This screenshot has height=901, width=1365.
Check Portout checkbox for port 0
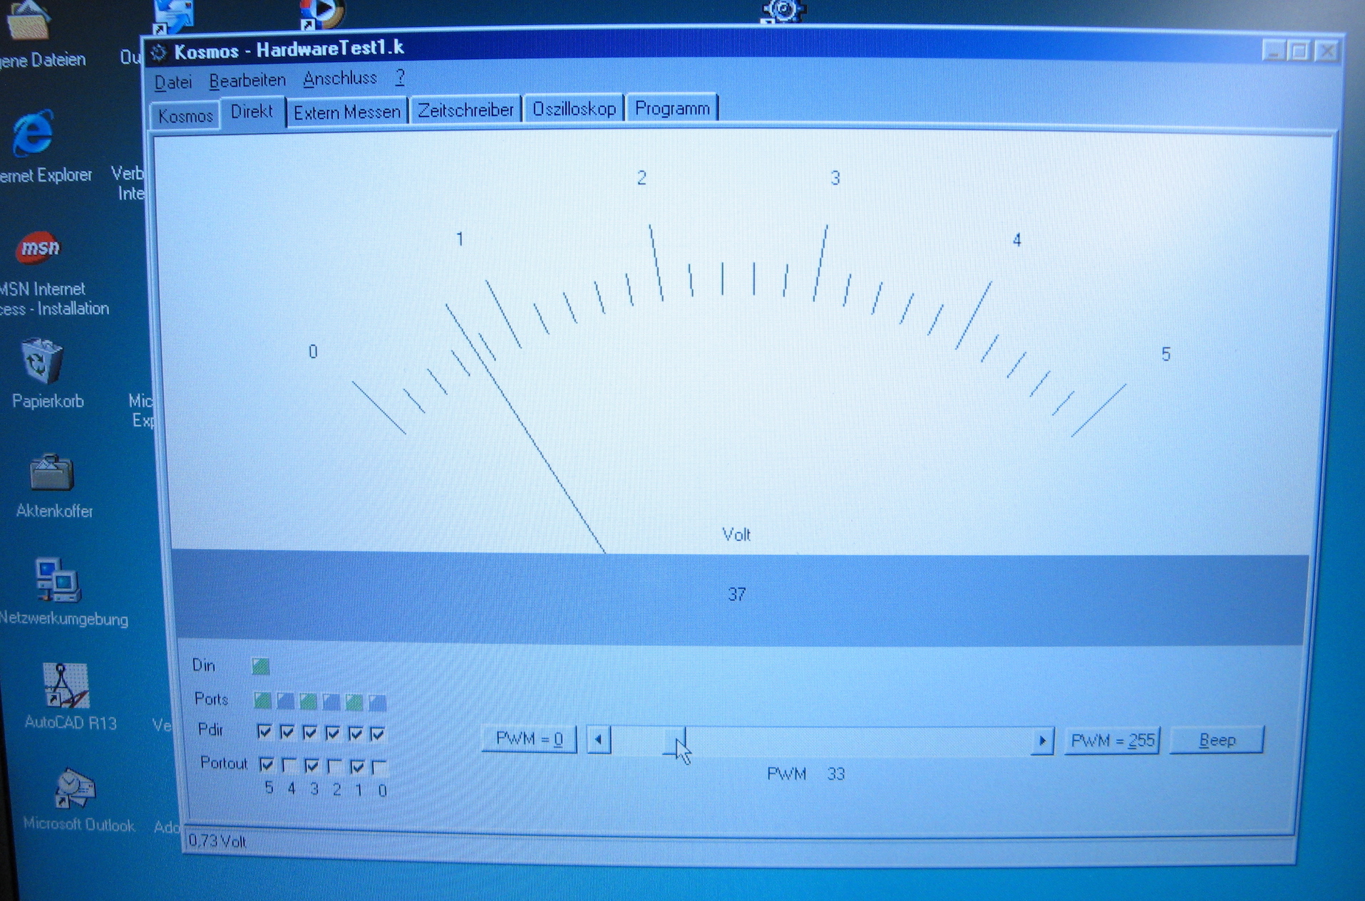pos(380,767)
